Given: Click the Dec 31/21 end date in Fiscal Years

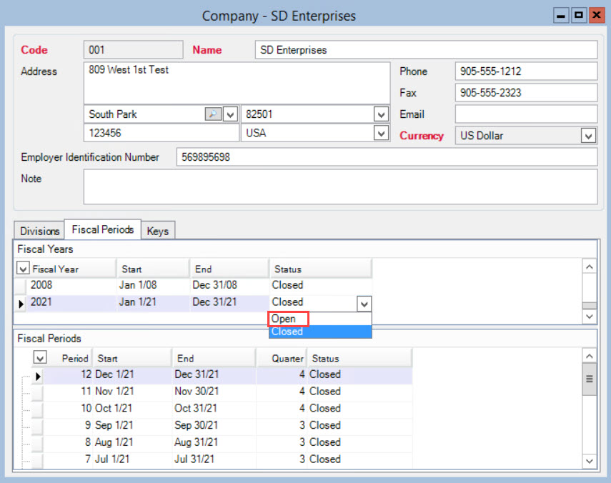Looking at the screenshot, I should coord(229,302).
